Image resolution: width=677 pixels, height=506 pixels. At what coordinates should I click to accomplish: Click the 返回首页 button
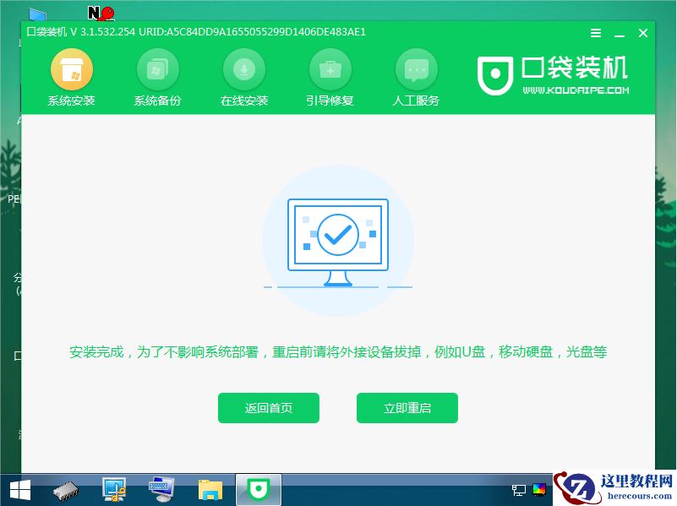[x=268, y=407]
